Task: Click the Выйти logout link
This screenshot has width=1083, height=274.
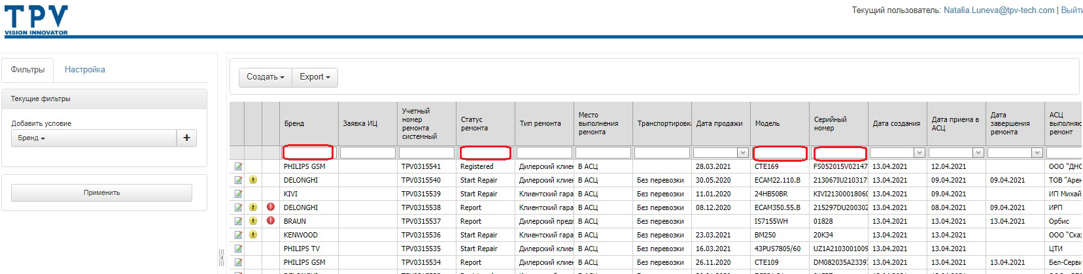Action: (x=1071, y=10)
